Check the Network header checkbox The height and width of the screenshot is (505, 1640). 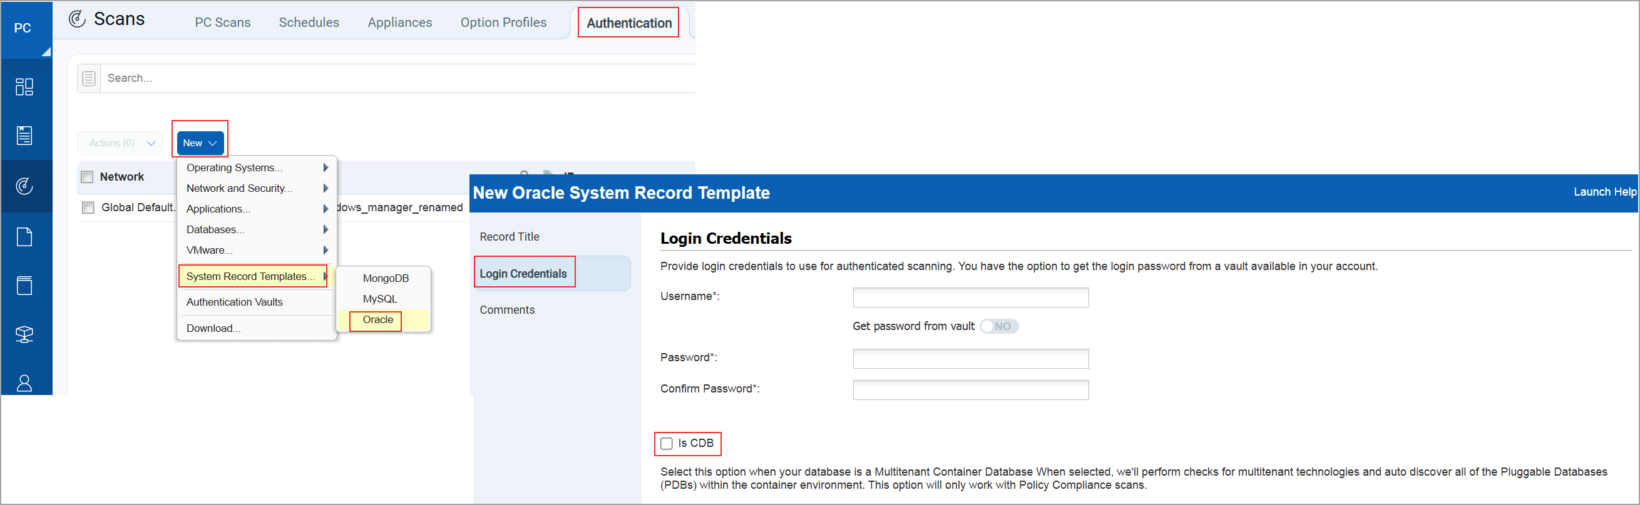tap(87, 176)
